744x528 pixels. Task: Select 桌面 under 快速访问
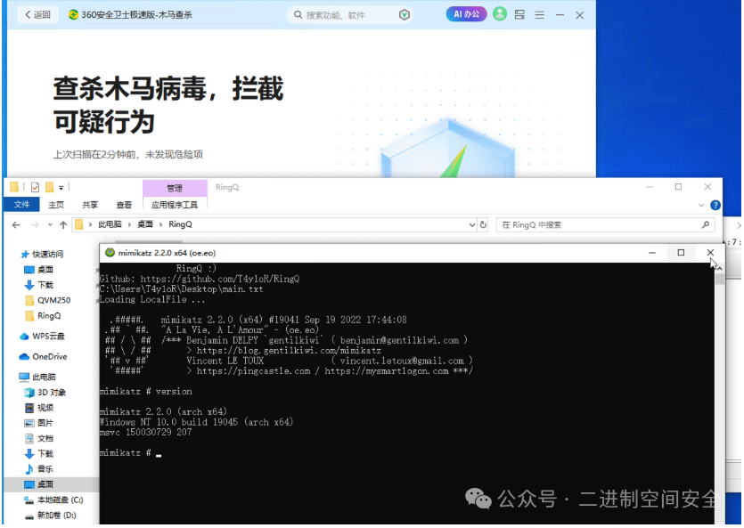39,270
